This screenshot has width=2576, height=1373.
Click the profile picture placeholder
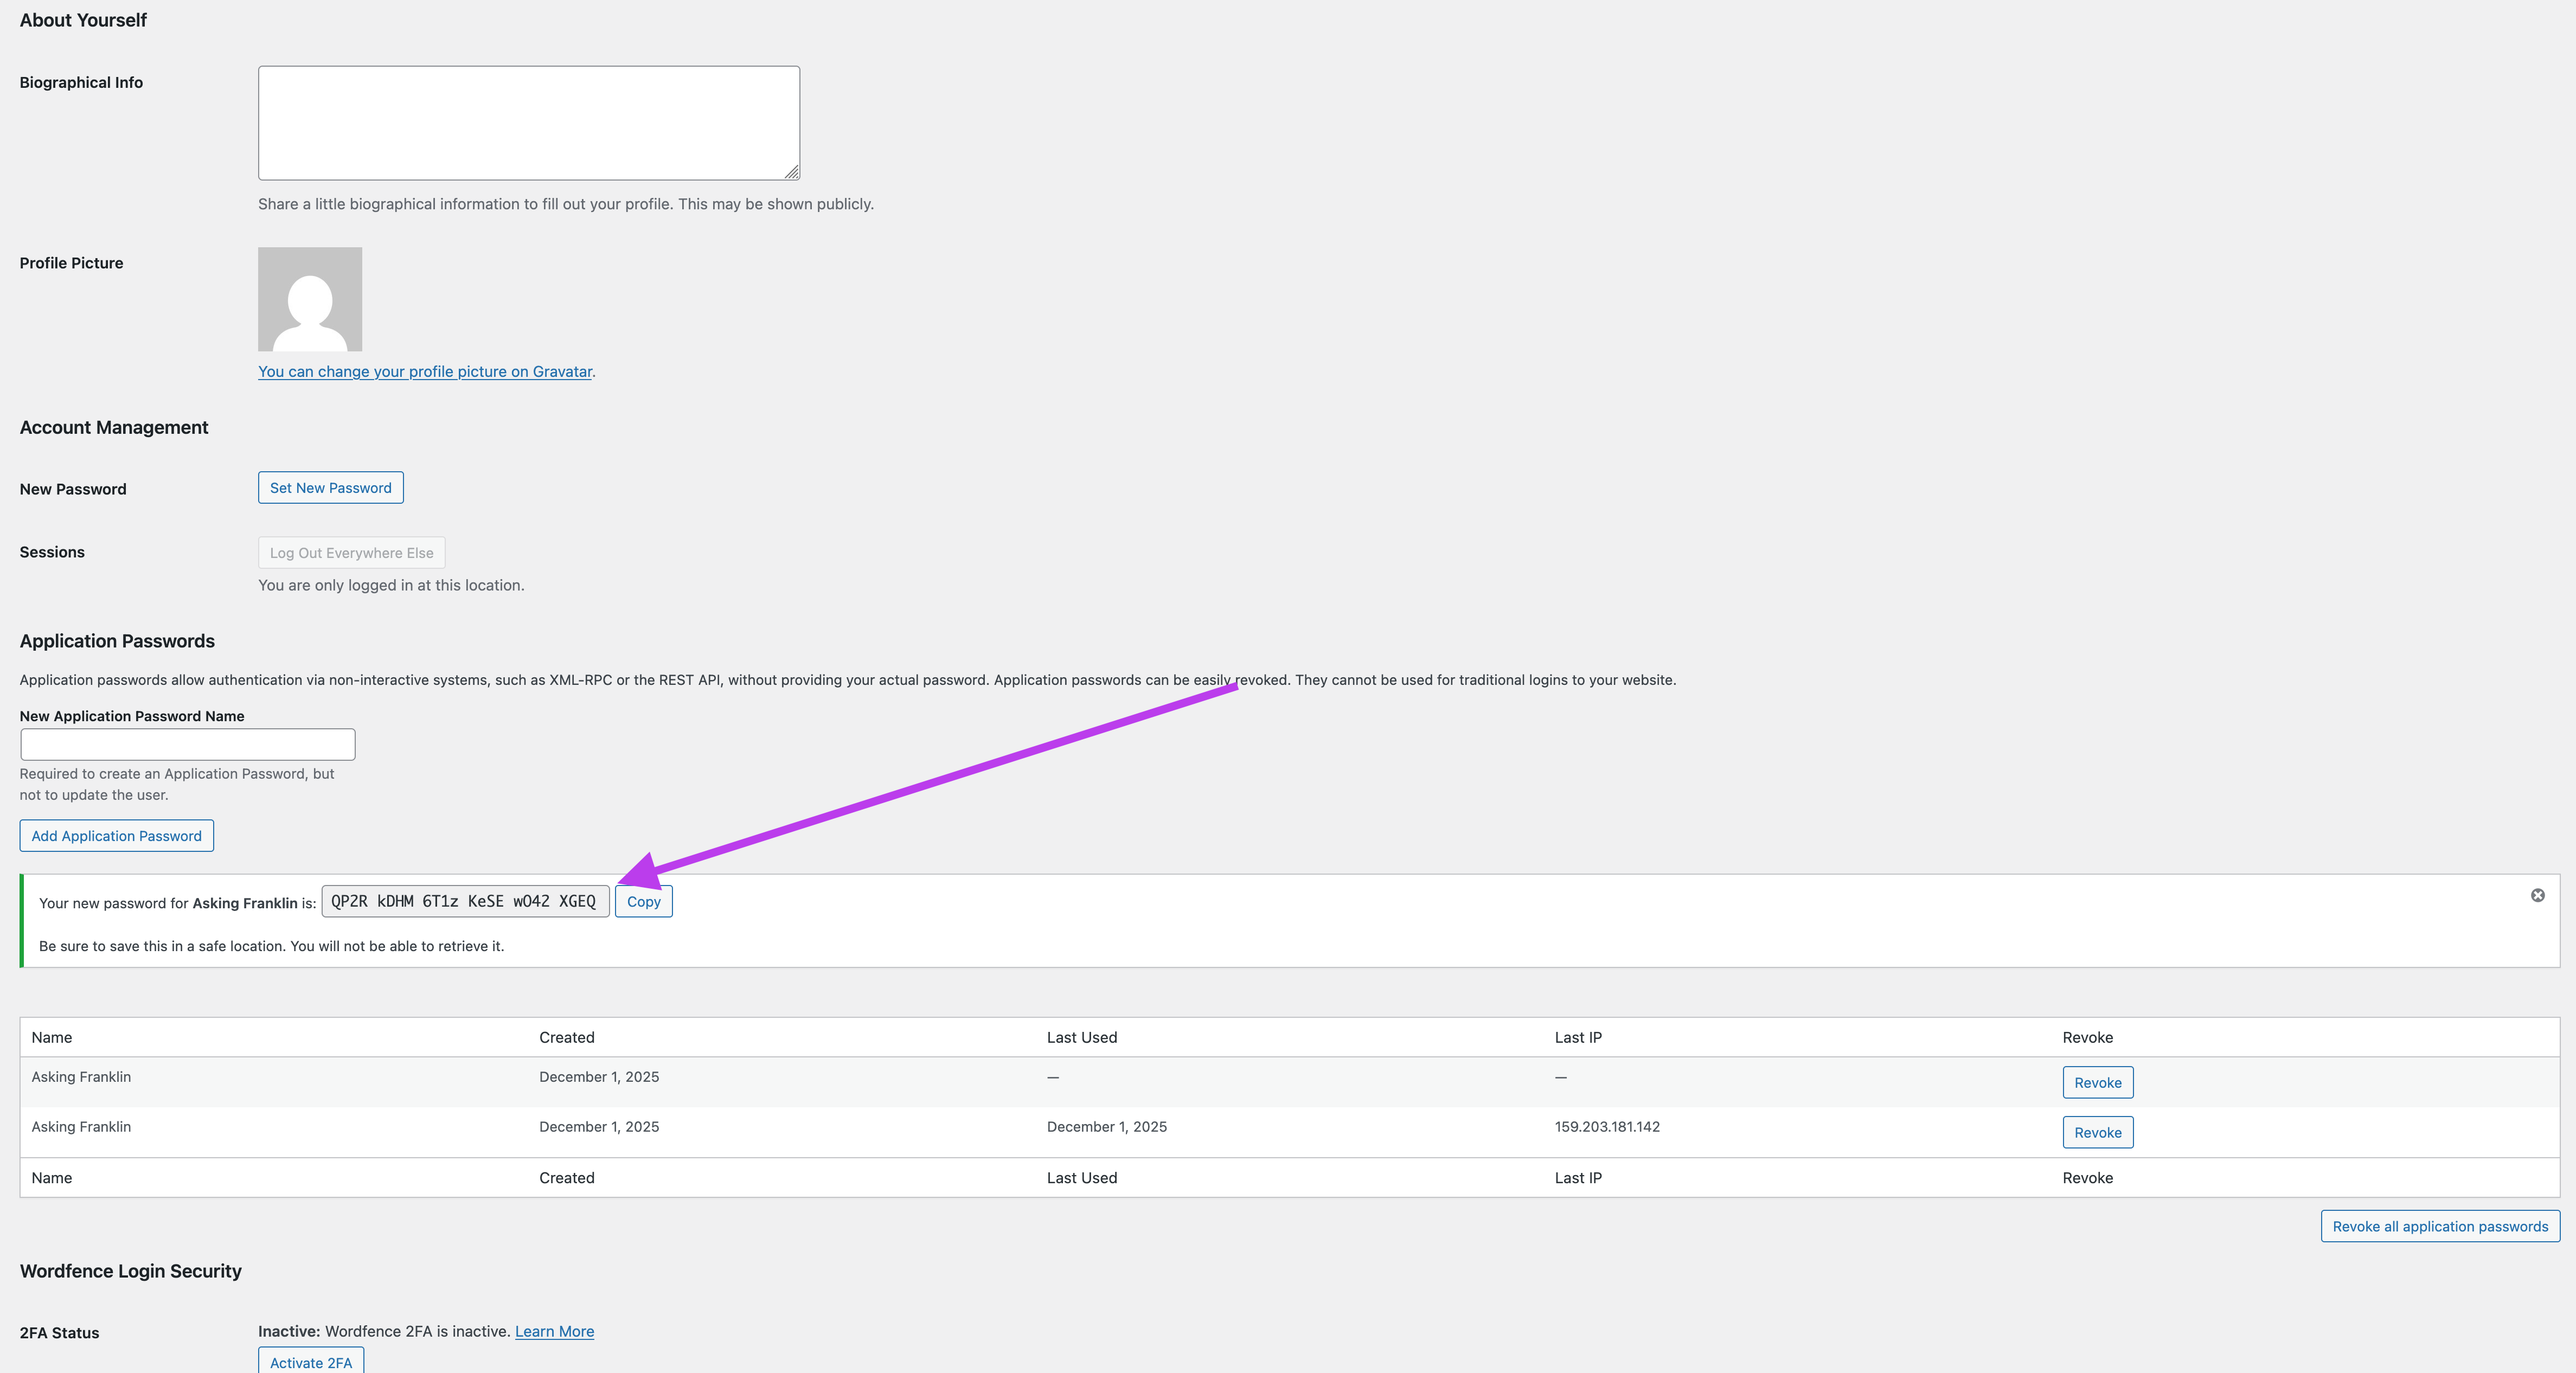coord(310,299)
